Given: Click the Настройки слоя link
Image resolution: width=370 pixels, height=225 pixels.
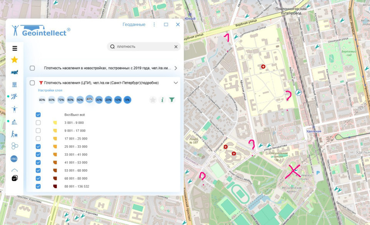Looking at the screenshot, I should (x=50, y=90).
